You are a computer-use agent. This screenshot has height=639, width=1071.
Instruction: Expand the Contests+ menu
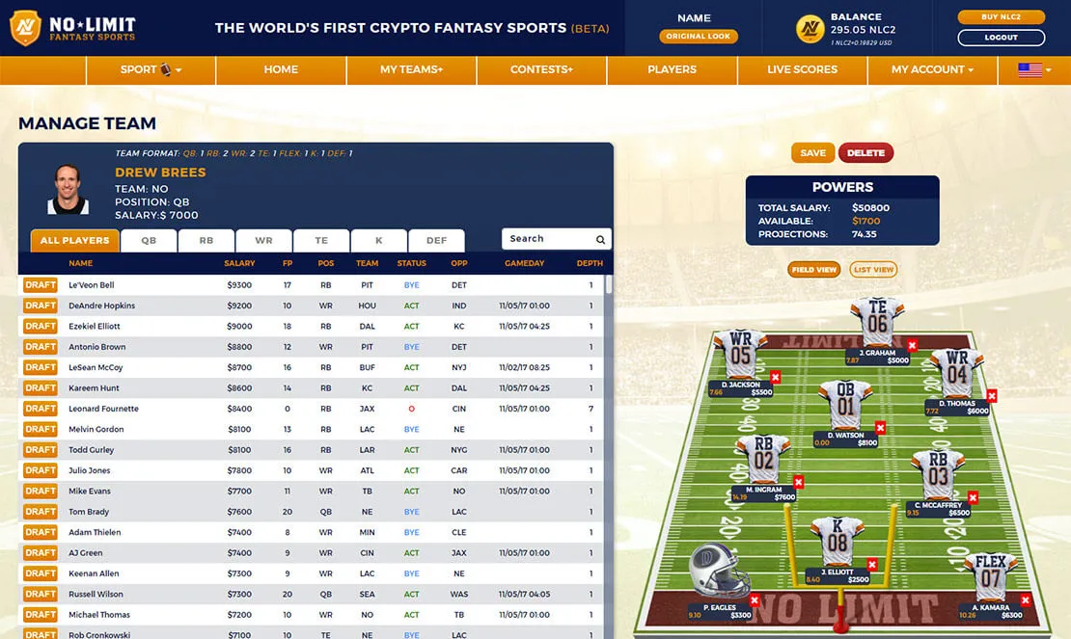(541, 69)
